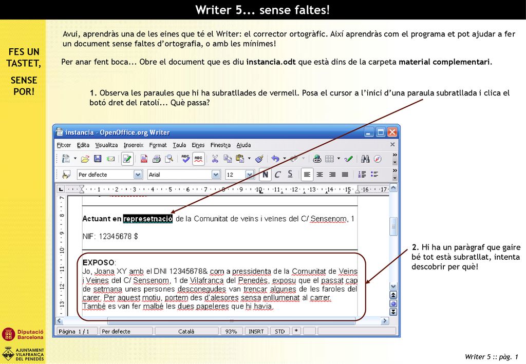This screenshot has width=526, height=364.
Task: Click the Print file directly icon
Action: [156, 159]
